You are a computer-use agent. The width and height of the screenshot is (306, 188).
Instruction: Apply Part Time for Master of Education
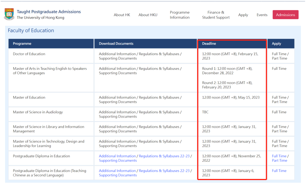[x=280, y=102]
